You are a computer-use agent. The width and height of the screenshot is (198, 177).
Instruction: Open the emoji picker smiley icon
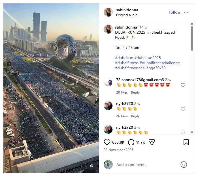[184, 165]
